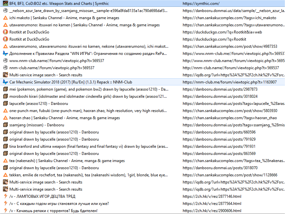Image resolution: width=285 pixels, height=214 pixels.
Task: Click the URL http://nnm-club.name//forum/viewtopic.php?t=569537
Action: [231, 68]
